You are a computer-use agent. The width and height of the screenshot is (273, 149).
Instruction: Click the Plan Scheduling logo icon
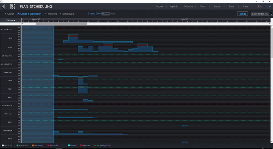pos(13,6)
